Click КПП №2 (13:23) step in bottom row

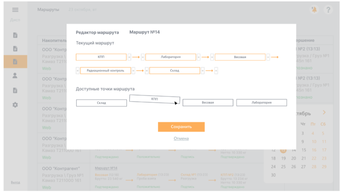tap(233, 175)
